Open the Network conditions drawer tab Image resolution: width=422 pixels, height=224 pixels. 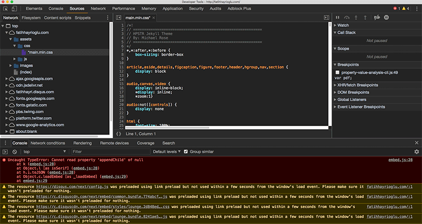(x=47, y=143)
